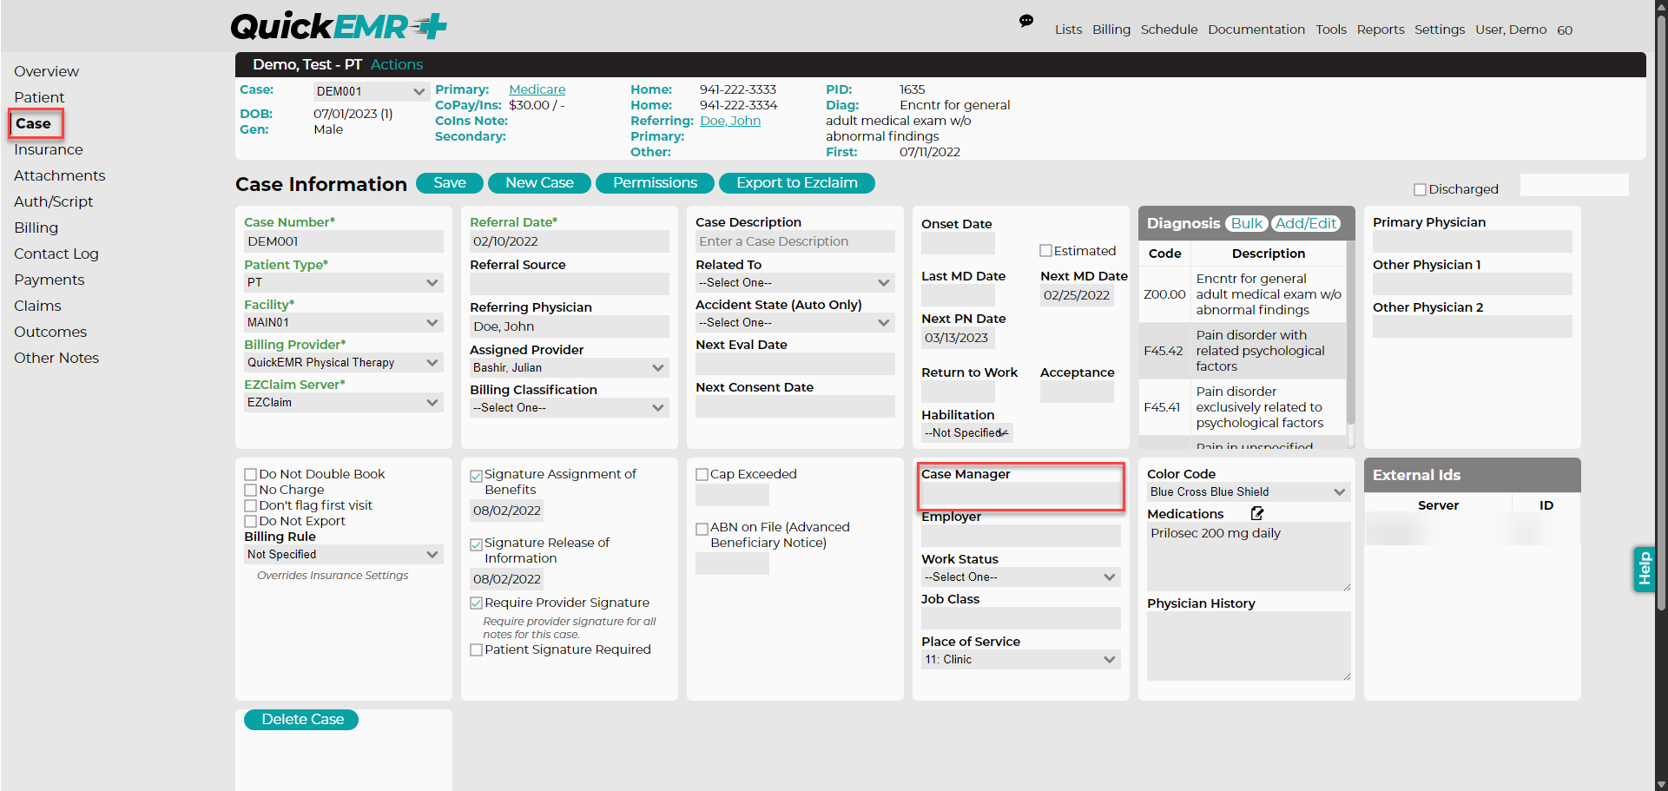Open the chat messages icon
Screen dimensions: 1668x791
1026,21
